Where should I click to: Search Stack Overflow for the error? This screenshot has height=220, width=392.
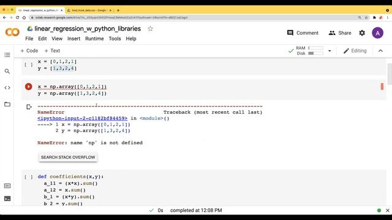click(x=68, y=158)
